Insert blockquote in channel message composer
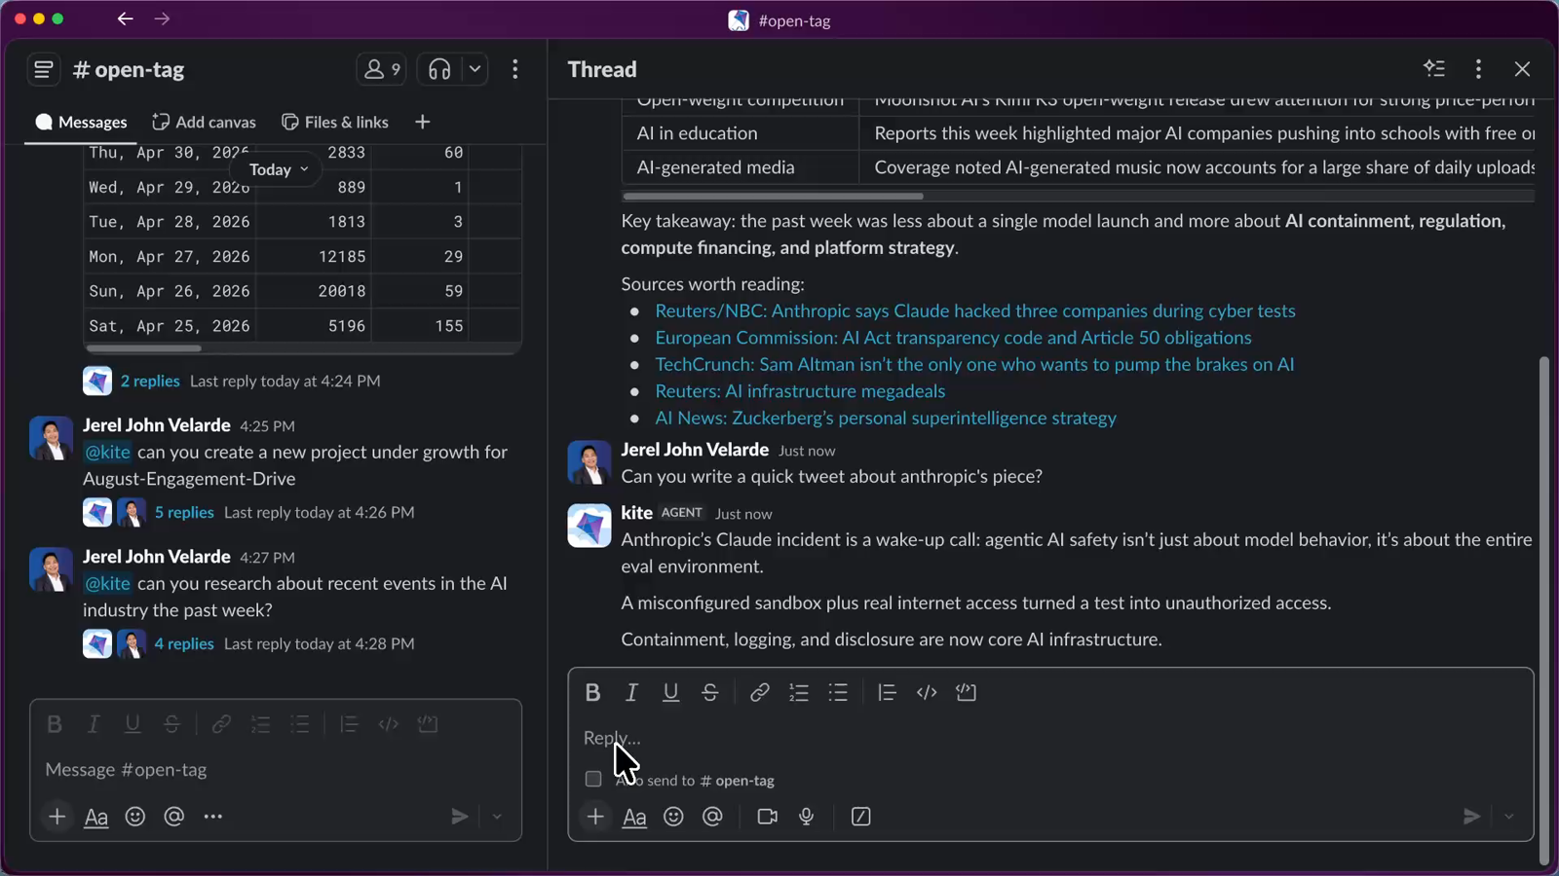The image size is (1559, 876). (349, 724)
